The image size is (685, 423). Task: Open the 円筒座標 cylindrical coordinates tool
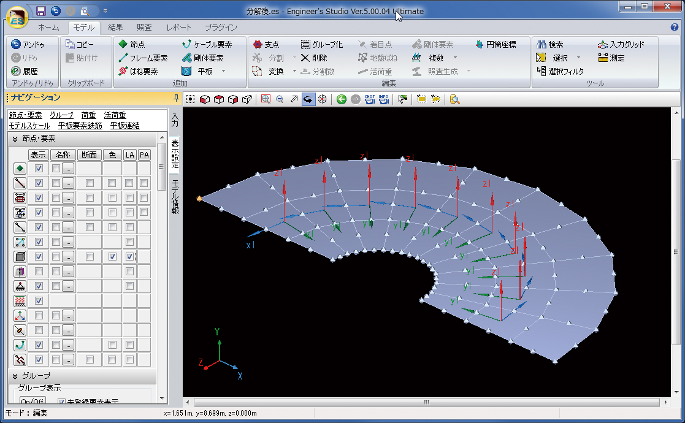[496, 44]
